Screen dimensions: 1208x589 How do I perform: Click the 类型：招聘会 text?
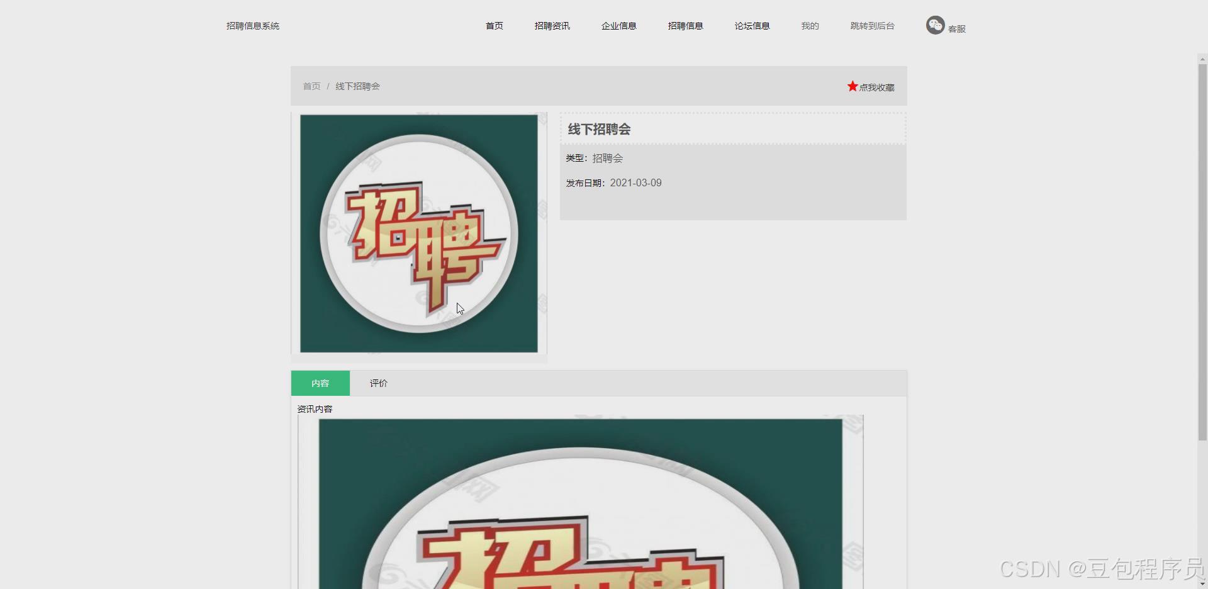point(595,159)
